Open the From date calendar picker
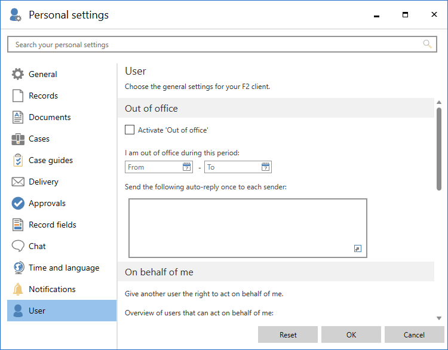 (x=186, y=167)
